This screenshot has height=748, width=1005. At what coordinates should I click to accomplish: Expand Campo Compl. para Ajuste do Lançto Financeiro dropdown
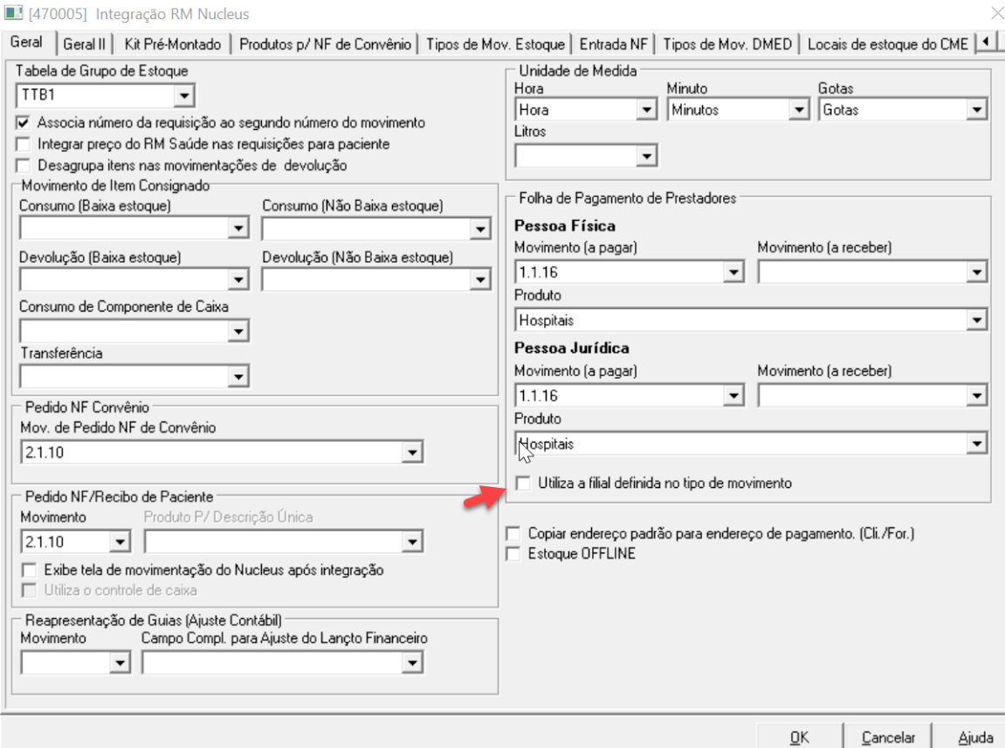[x=412, y=662]
